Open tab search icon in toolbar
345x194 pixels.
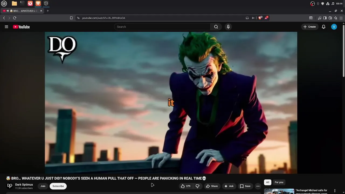[311, 18]
